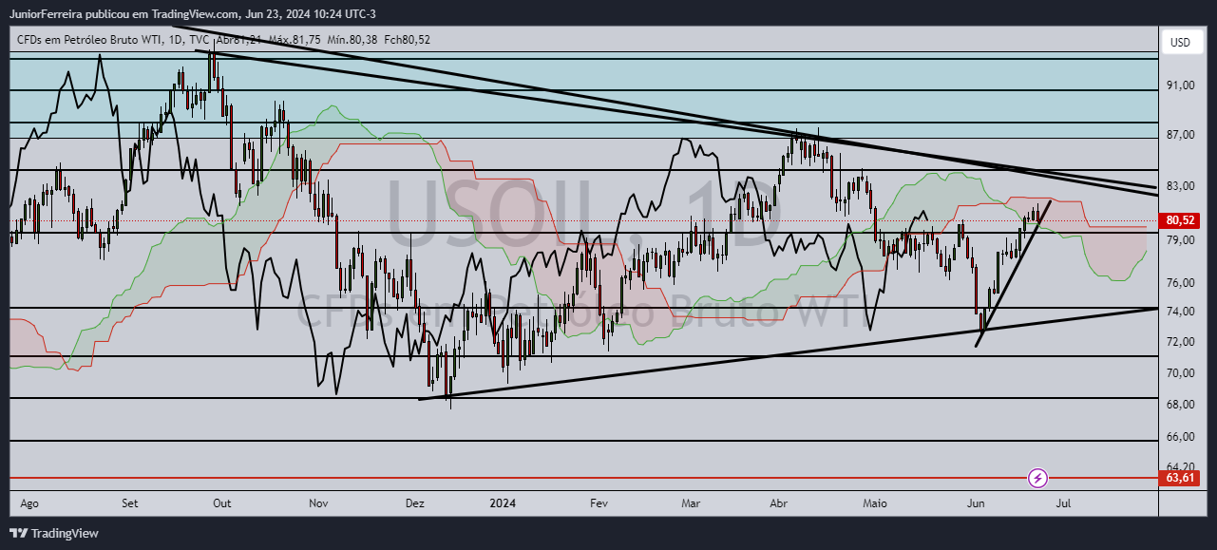Click the 'Fev' time axis label
Screen dimensions: 1217x550
599,503
